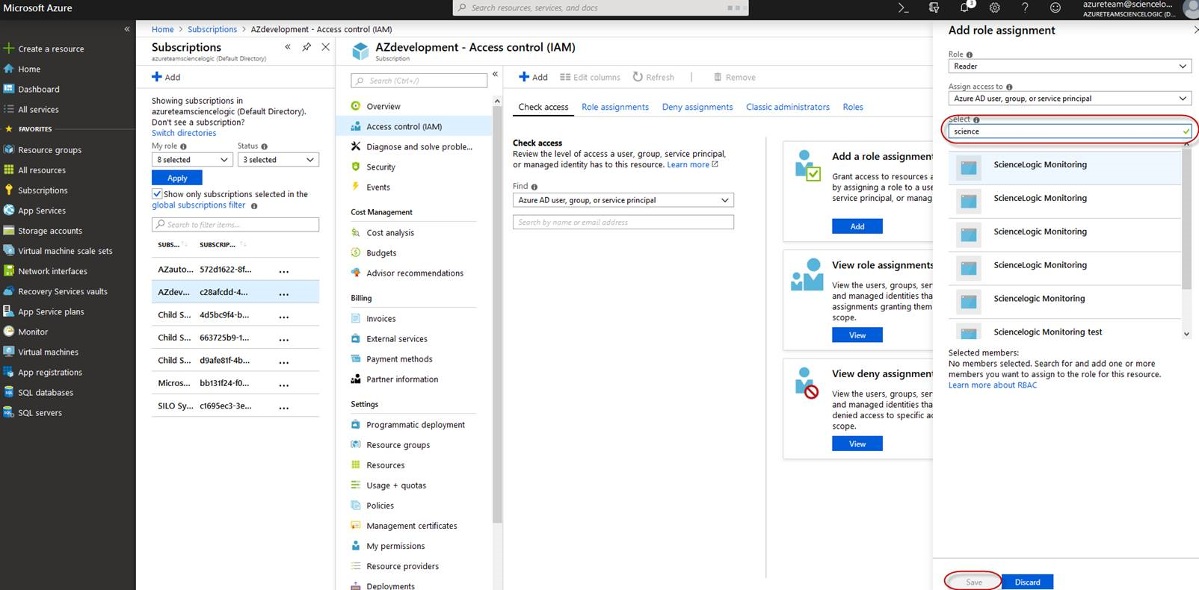The image size is (1199, 590).
Task: Open notifications bell icon
Action: (x=964, y=7)
